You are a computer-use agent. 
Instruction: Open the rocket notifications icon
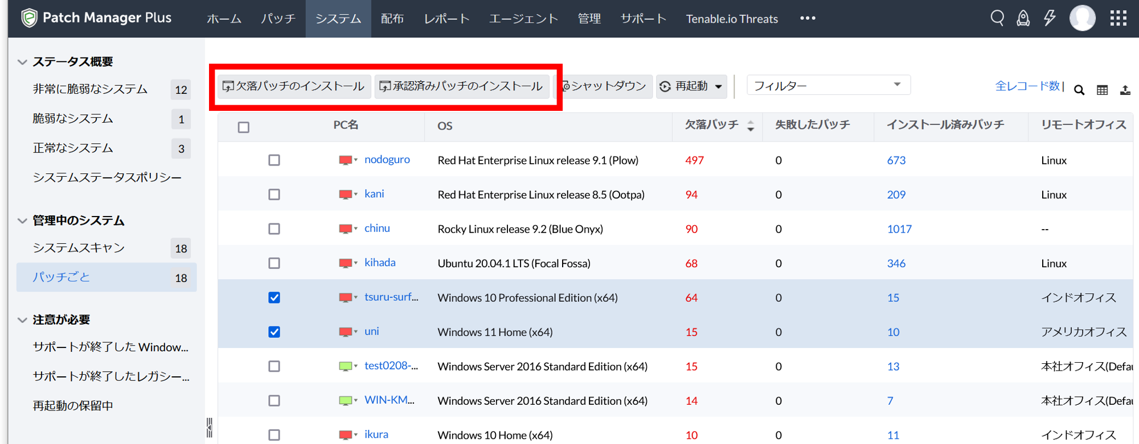point(1023,18)
